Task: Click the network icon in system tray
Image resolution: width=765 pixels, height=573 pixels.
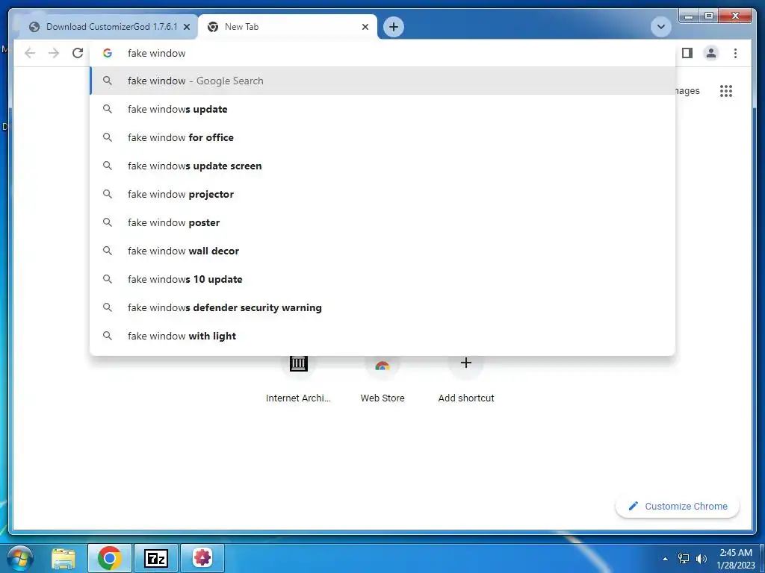Action: 684,558
